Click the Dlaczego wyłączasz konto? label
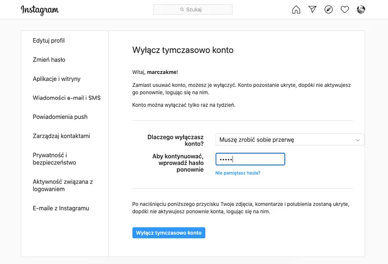 tap(175, 141)
